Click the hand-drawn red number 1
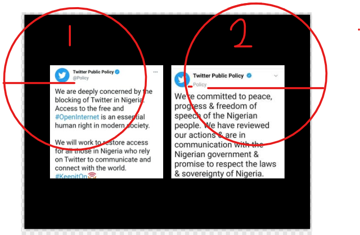Viewport: 360px width, 235px height. [70, 36]
